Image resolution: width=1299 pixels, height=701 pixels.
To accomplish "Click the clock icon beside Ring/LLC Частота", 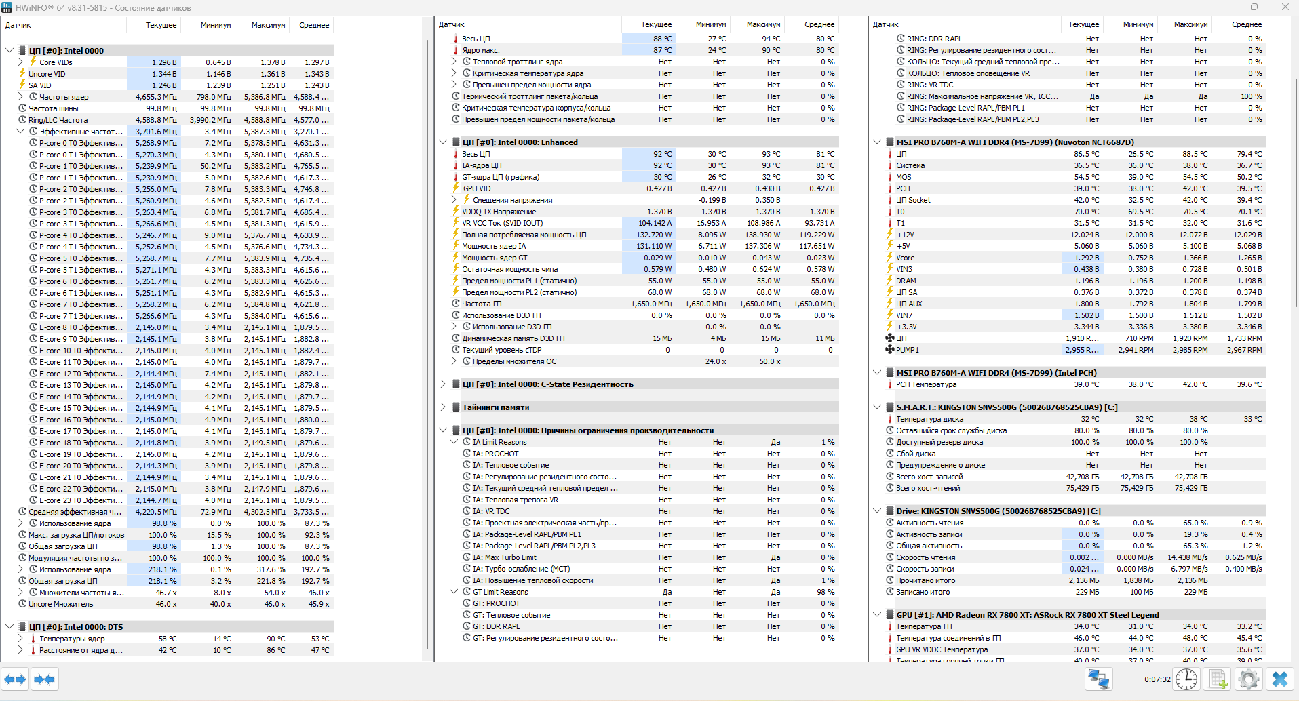I will pyautogui.click(x=22, y=119).
